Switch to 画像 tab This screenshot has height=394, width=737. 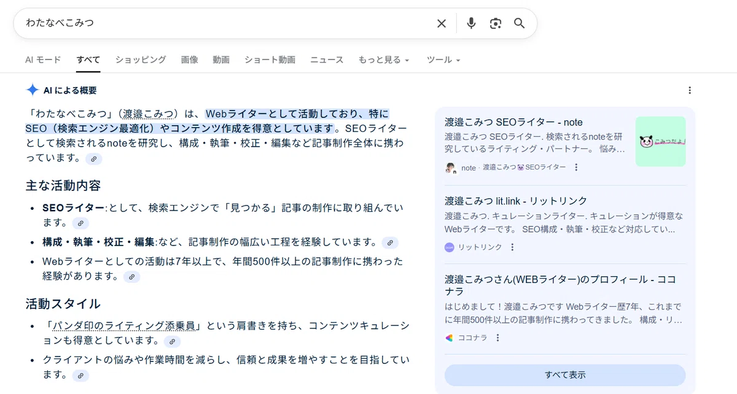coord(190,60)
